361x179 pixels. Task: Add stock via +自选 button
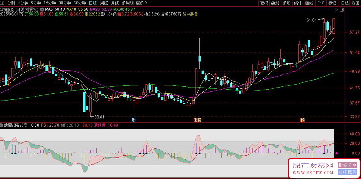point(344,3)
